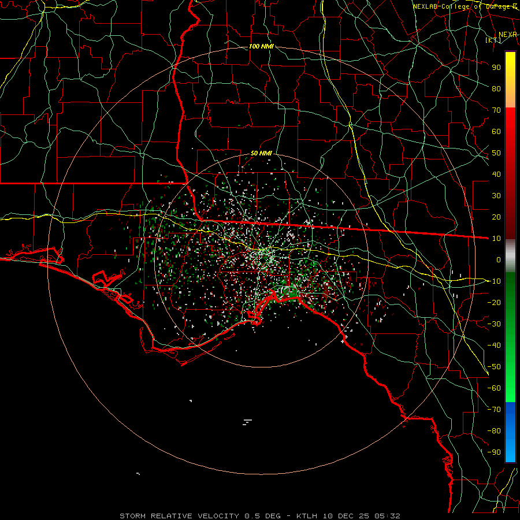Click the positive 70 scale label
The height and width of the screenshot is (520, 520).
[x=496, y=110]
